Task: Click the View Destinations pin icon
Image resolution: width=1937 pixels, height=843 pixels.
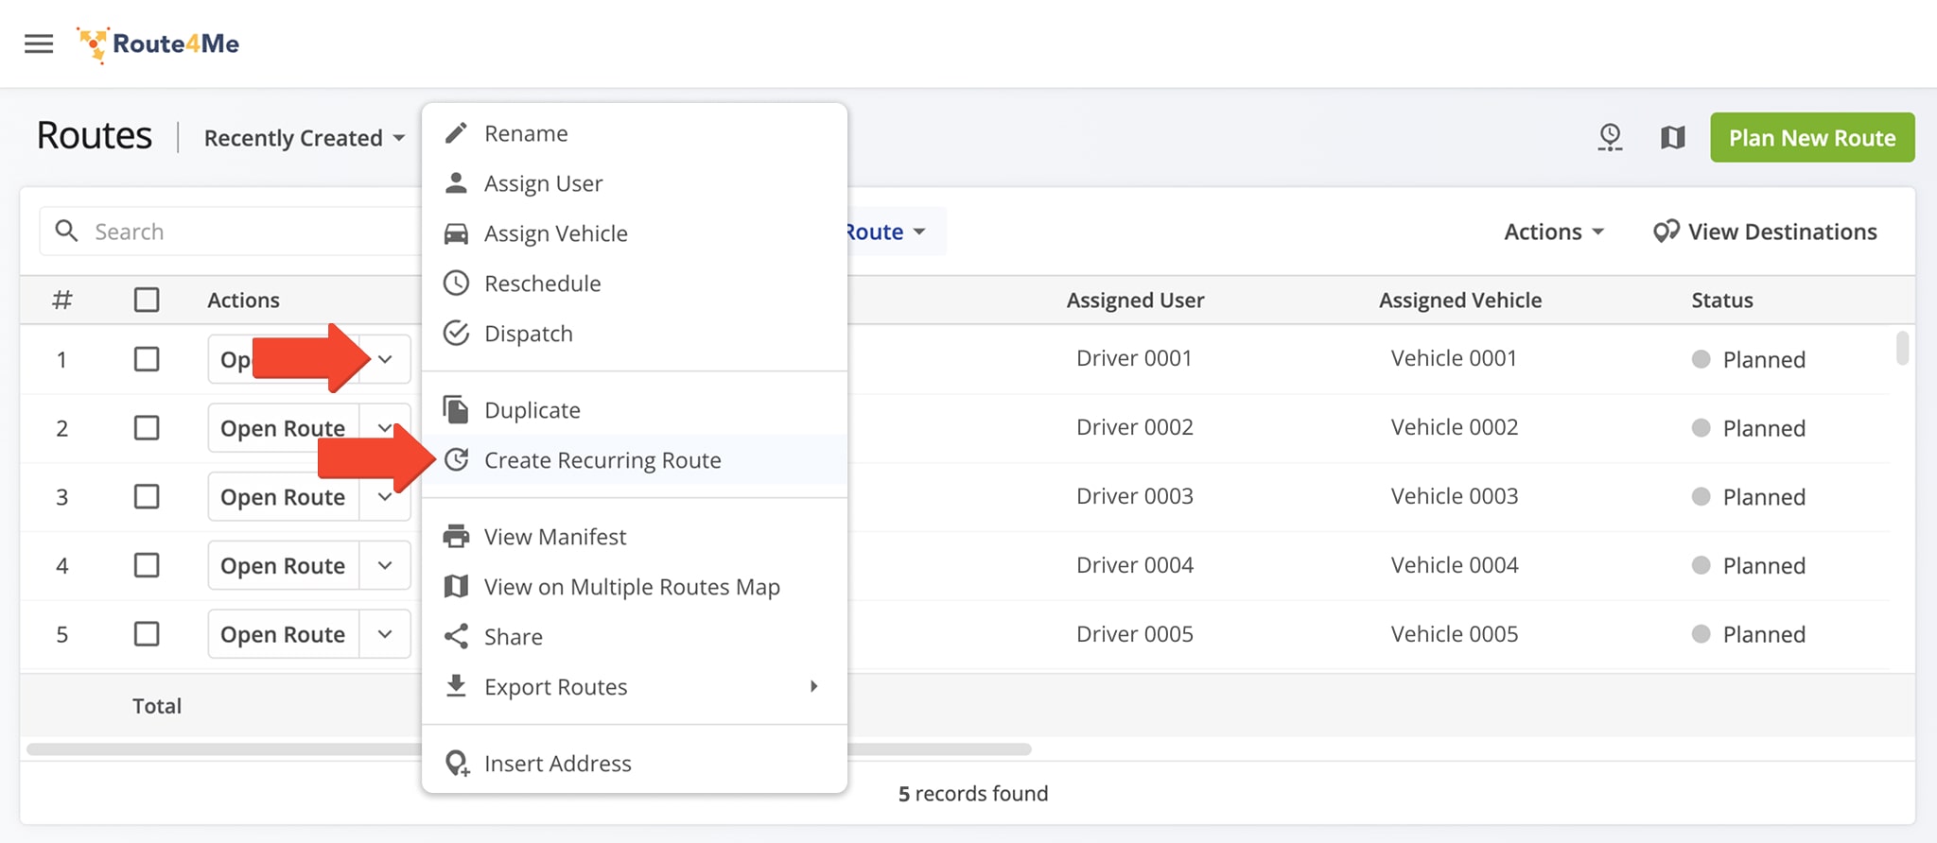Action: click(x=1666, y=232)
